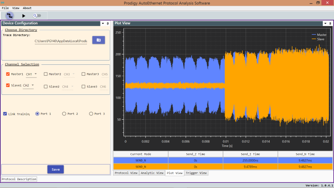
Task: Click the Send_I Time column header
Action: [x=250, y=154]
